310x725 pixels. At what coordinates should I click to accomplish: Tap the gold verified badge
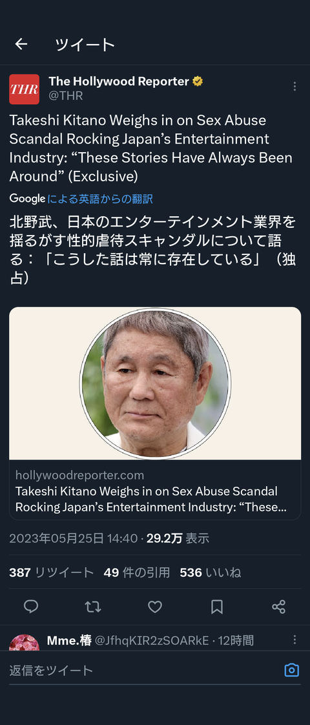[198, 82]
